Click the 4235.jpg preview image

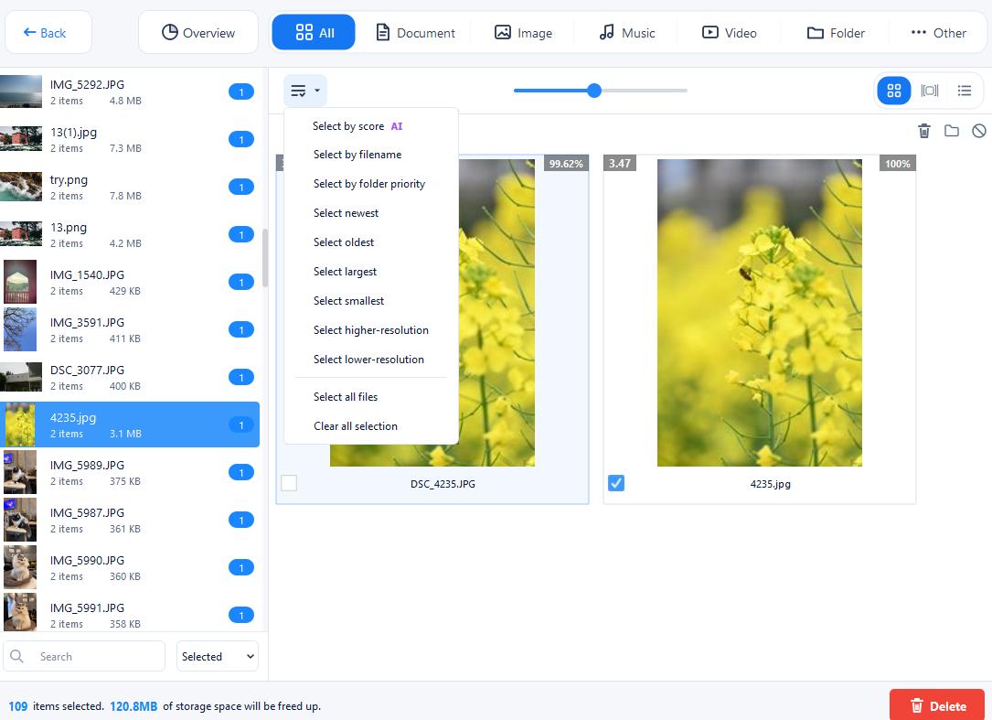click(x=759, y=313)
